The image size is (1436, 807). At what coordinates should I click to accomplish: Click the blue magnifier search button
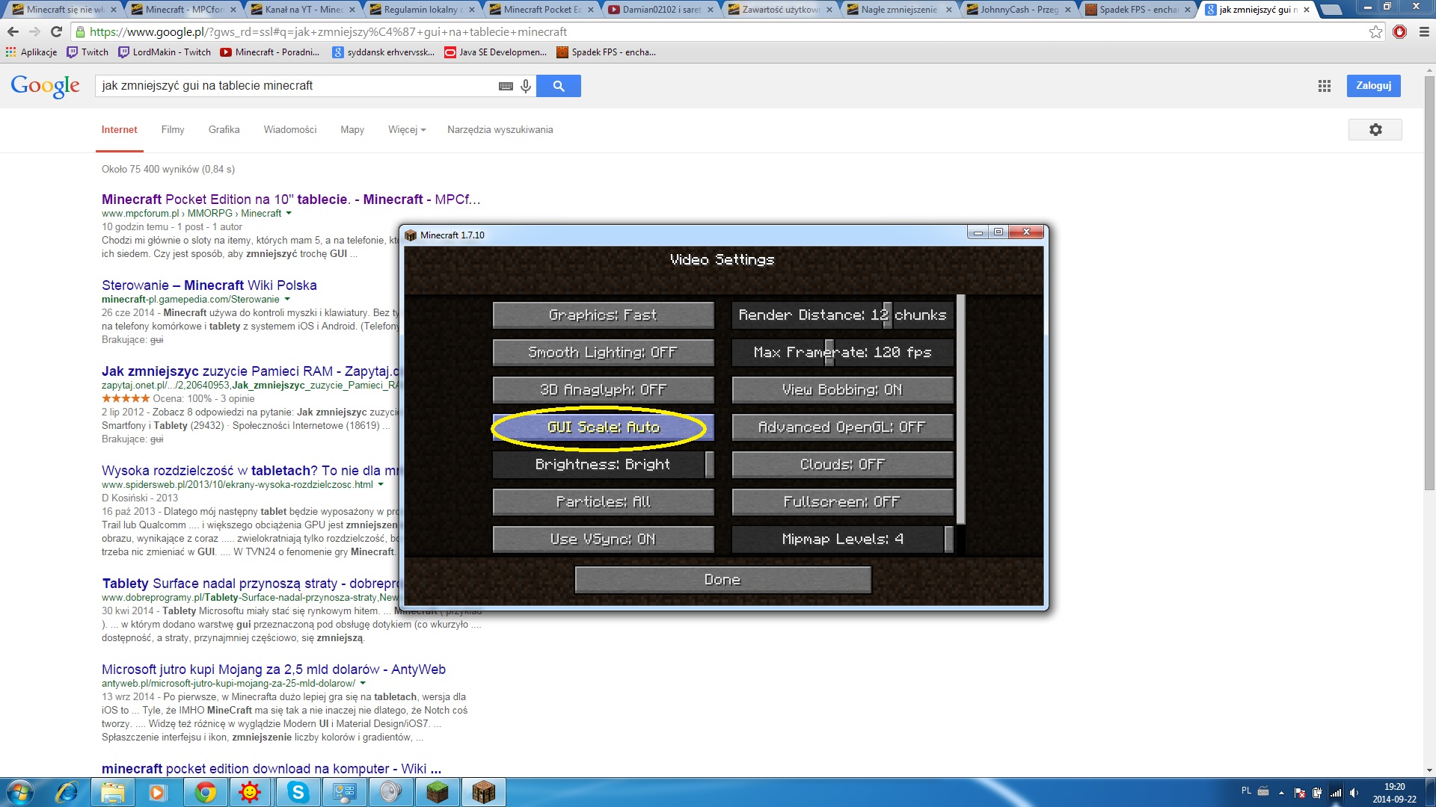559,86
